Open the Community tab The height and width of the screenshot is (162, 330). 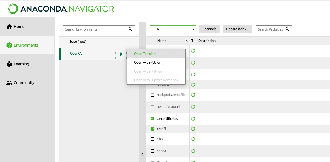click(x=27, y=83)
